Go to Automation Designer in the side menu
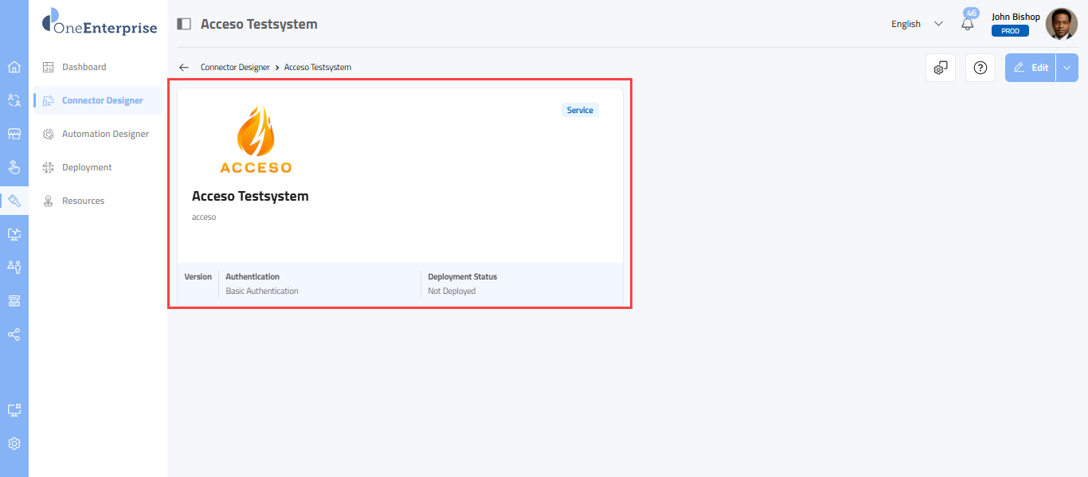 105,134
